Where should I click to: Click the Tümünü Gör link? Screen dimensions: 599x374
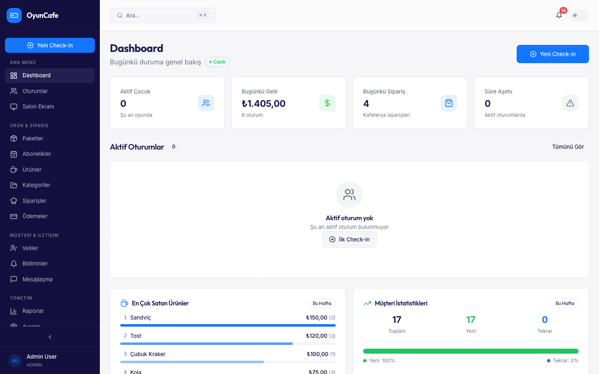[x=568, y=147]
